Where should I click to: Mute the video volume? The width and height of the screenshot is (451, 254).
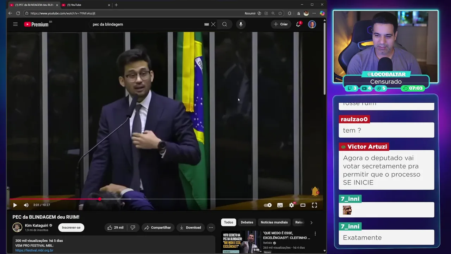pyautogui.click(x=26, y=205)
